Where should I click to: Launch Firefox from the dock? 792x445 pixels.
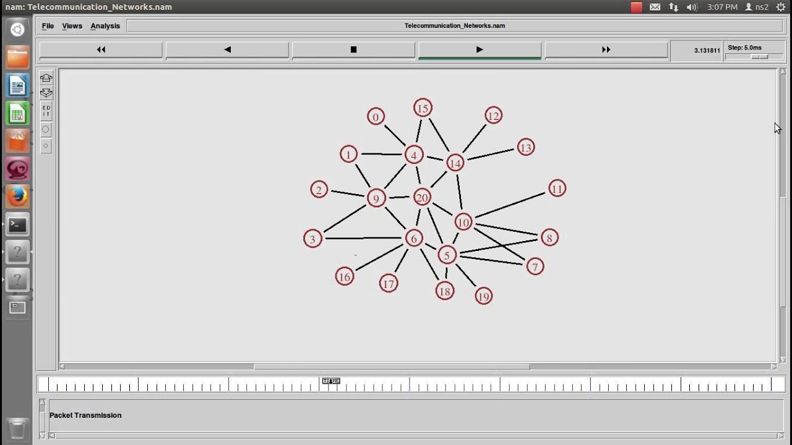click(17, 197)
